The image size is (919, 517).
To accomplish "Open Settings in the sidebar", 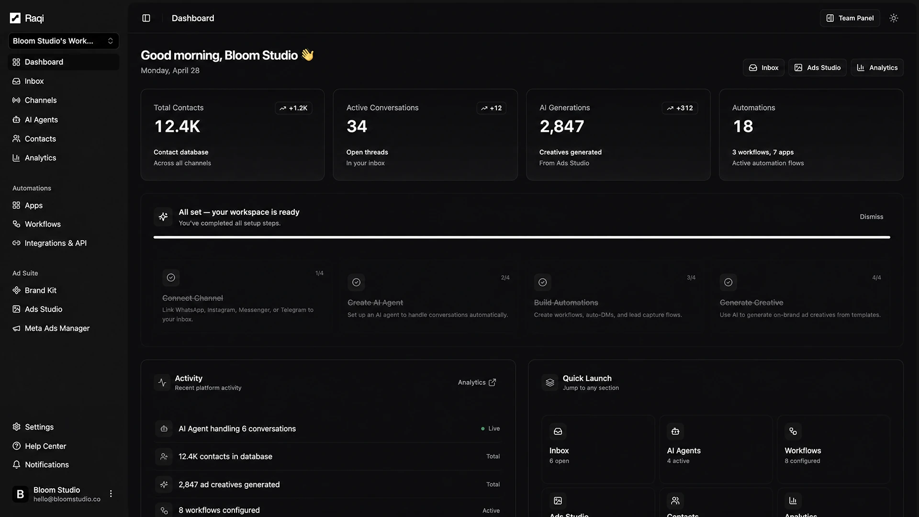I will [x=64, y=427].
